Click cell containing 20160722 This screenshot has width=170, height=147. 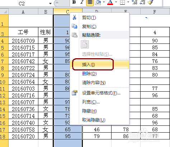click(x=23, y=68)
